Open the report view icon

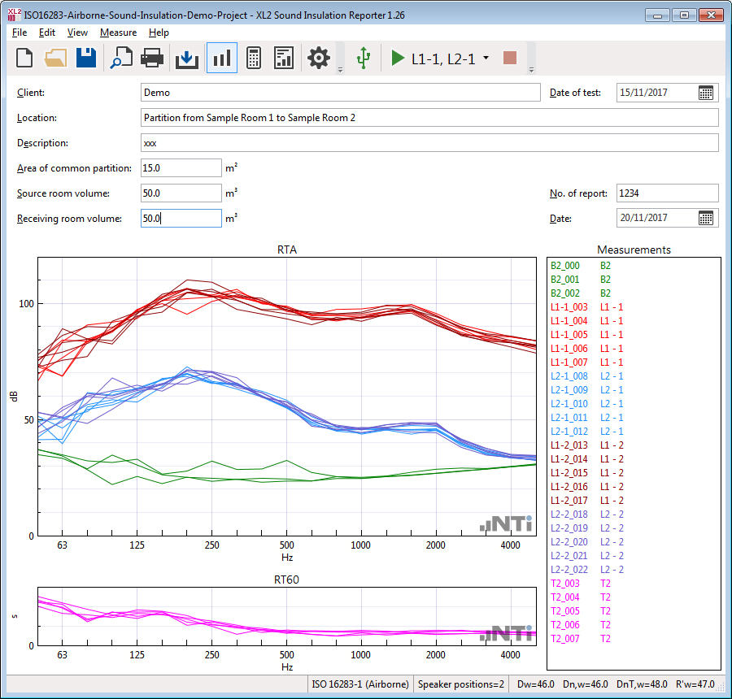coord(284,58)
